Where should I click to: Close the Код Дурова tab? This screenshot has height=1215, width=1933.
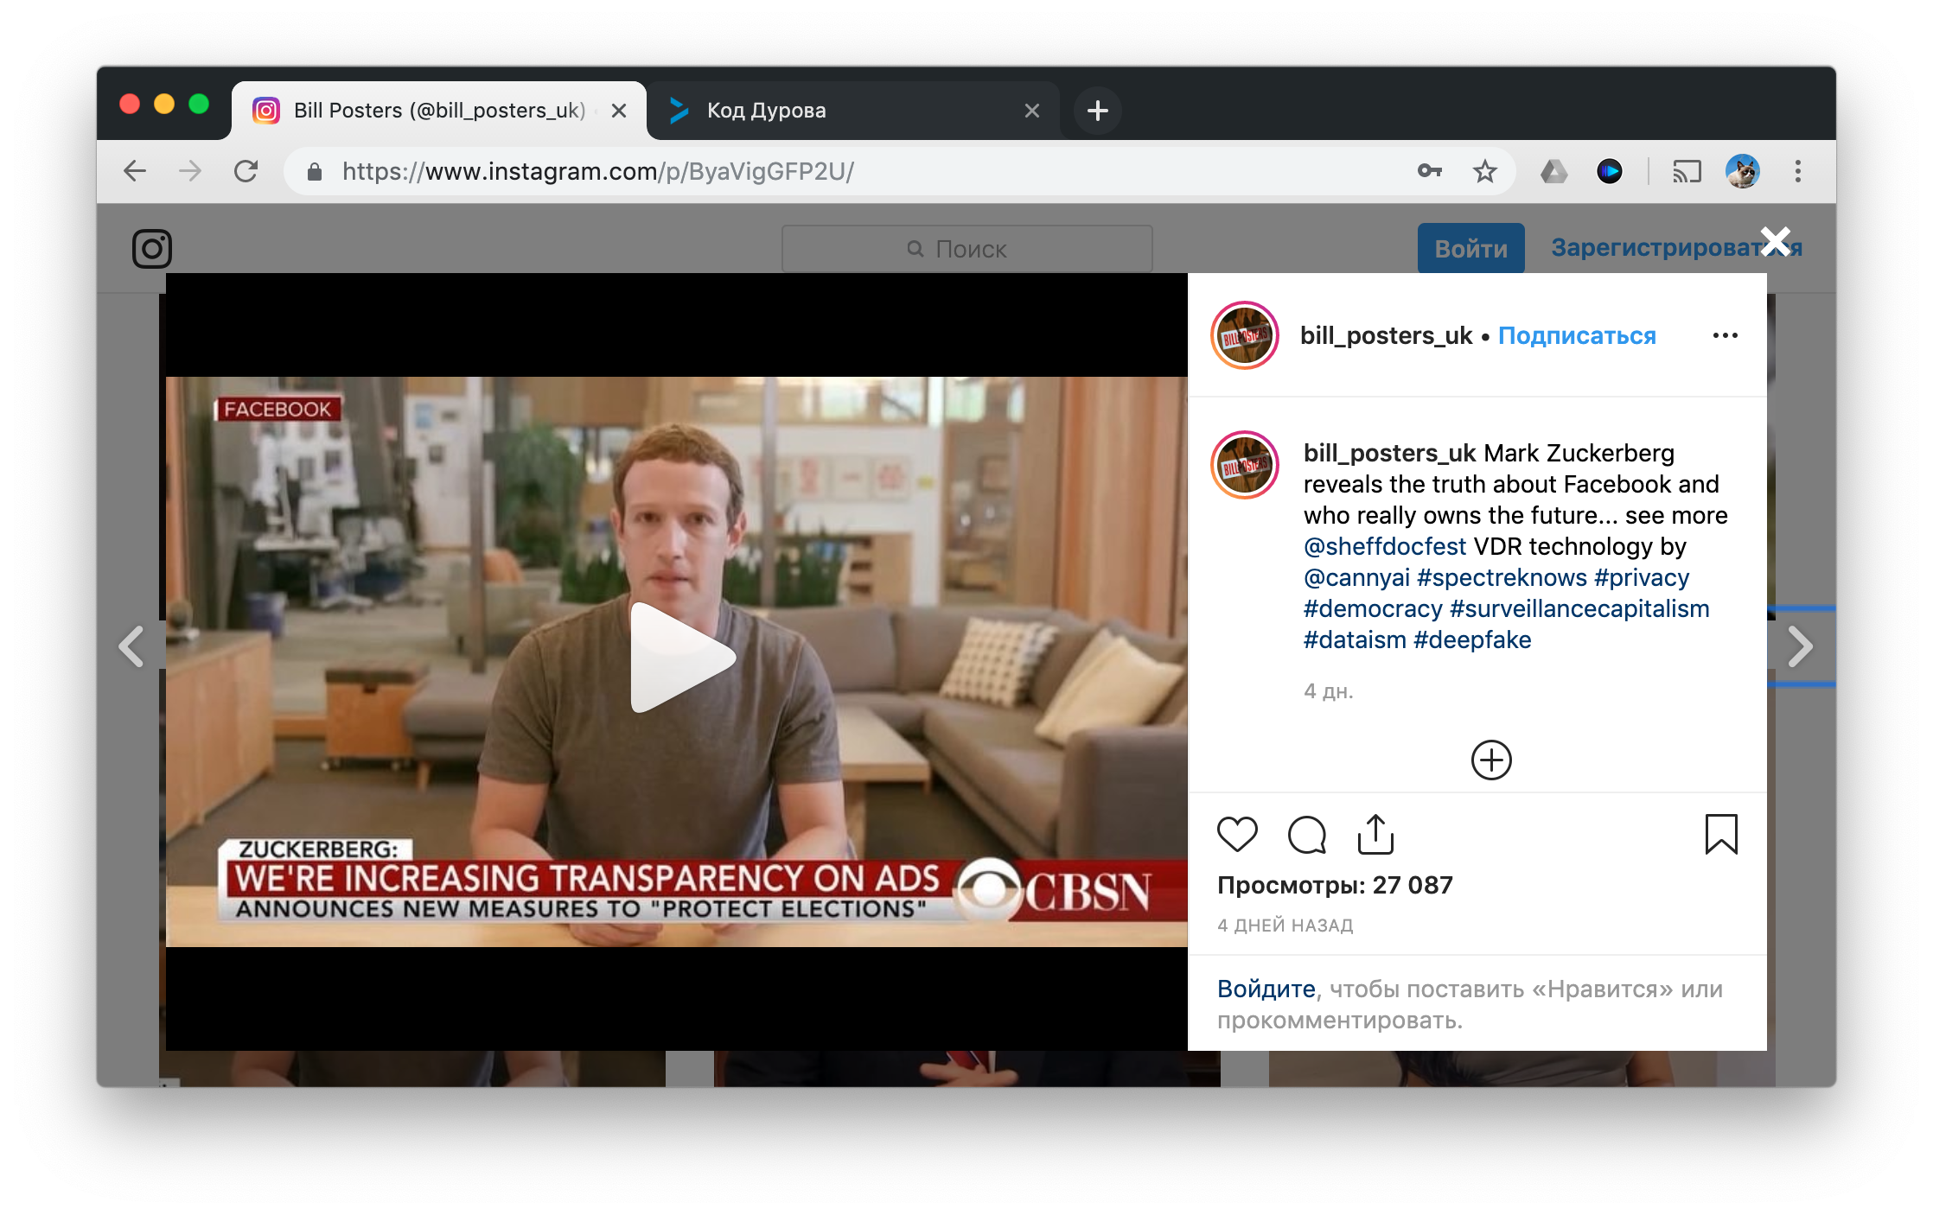coord(1031,111)
